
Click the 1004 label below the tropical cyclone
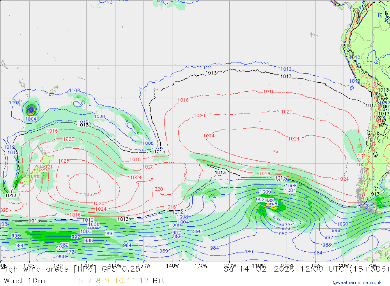tap(31, 119)
